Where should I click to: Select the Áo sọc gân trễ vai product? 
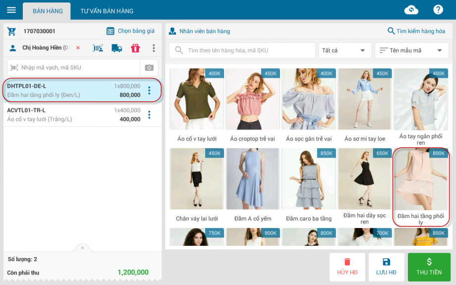pos(309,106)
